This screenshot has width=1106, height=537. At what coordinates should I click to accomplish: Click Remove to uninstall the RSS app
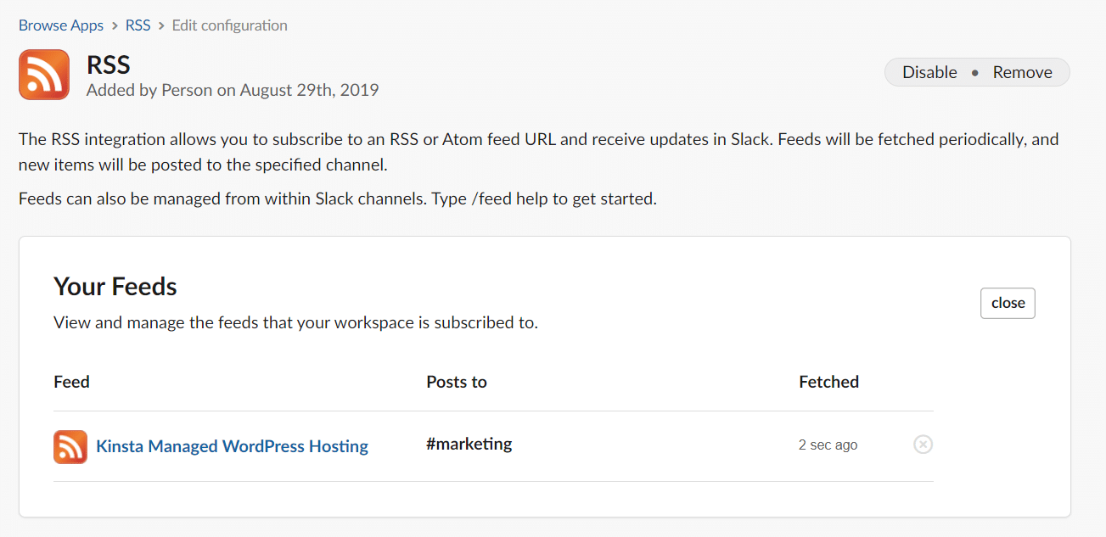1022,72
